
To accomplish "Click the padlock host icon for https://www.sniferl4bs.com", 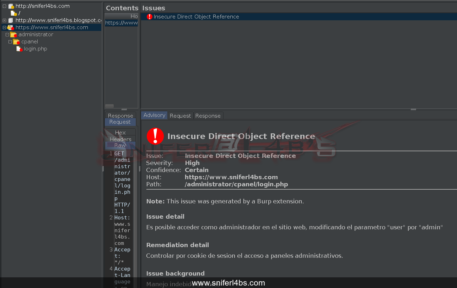I will coord(11,27).
